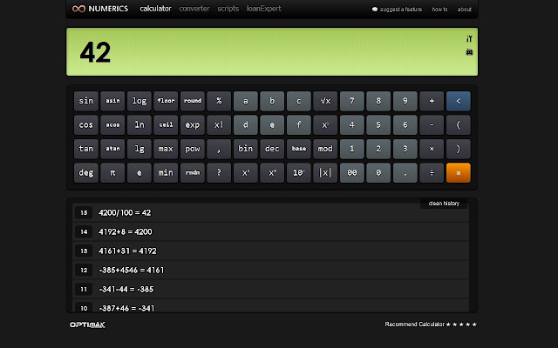Click the min function key
The width and height of the screenshot is (558, 348).
pos(166,172)
